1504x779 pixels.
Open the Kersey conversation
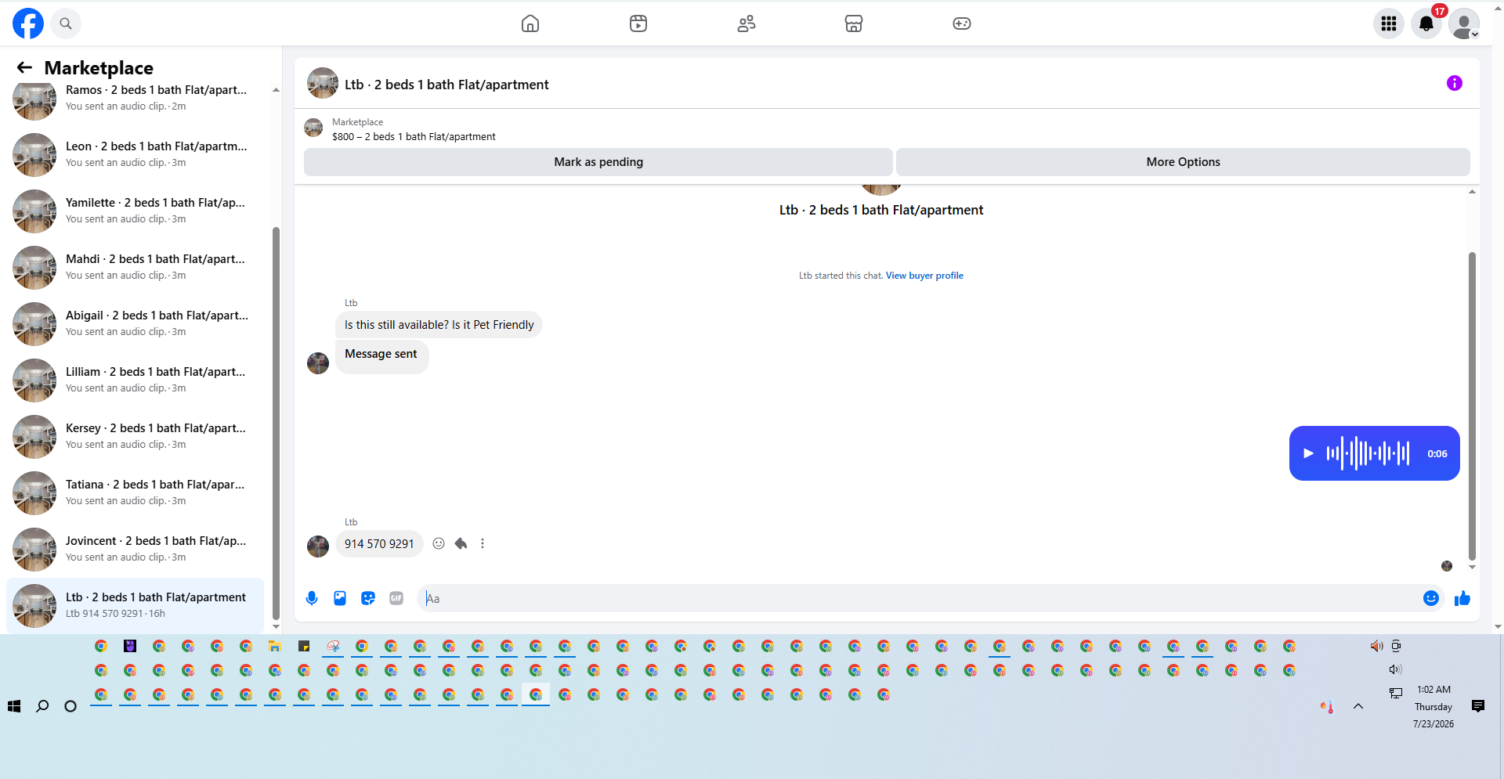pos(135,437)
